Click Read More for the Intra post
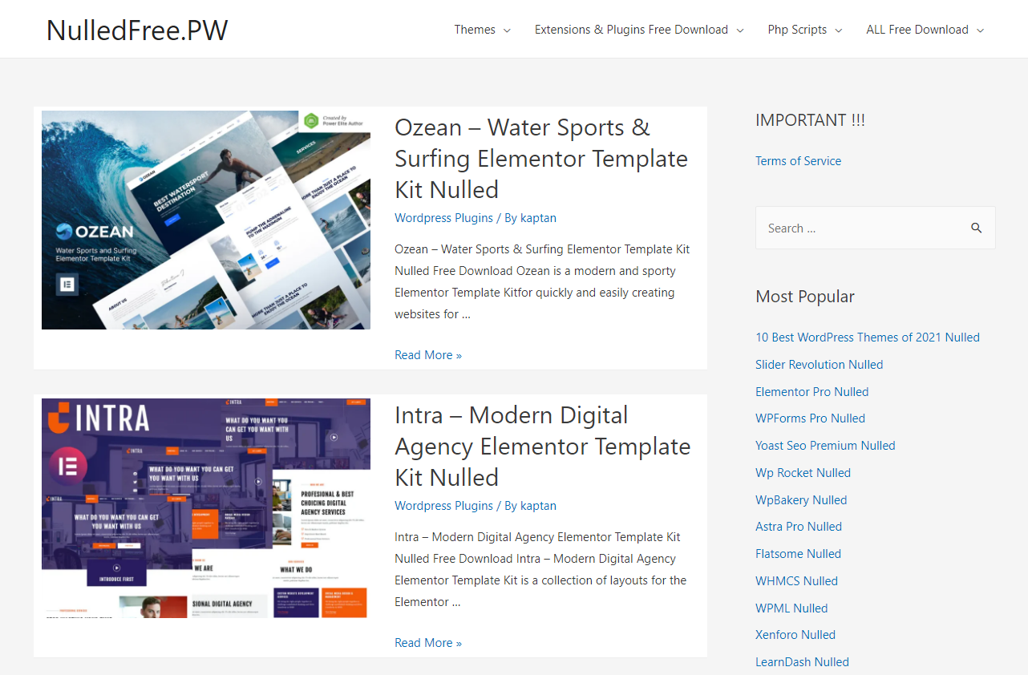Viewport: 1028px width, 675px height. (x=428, y=643)
